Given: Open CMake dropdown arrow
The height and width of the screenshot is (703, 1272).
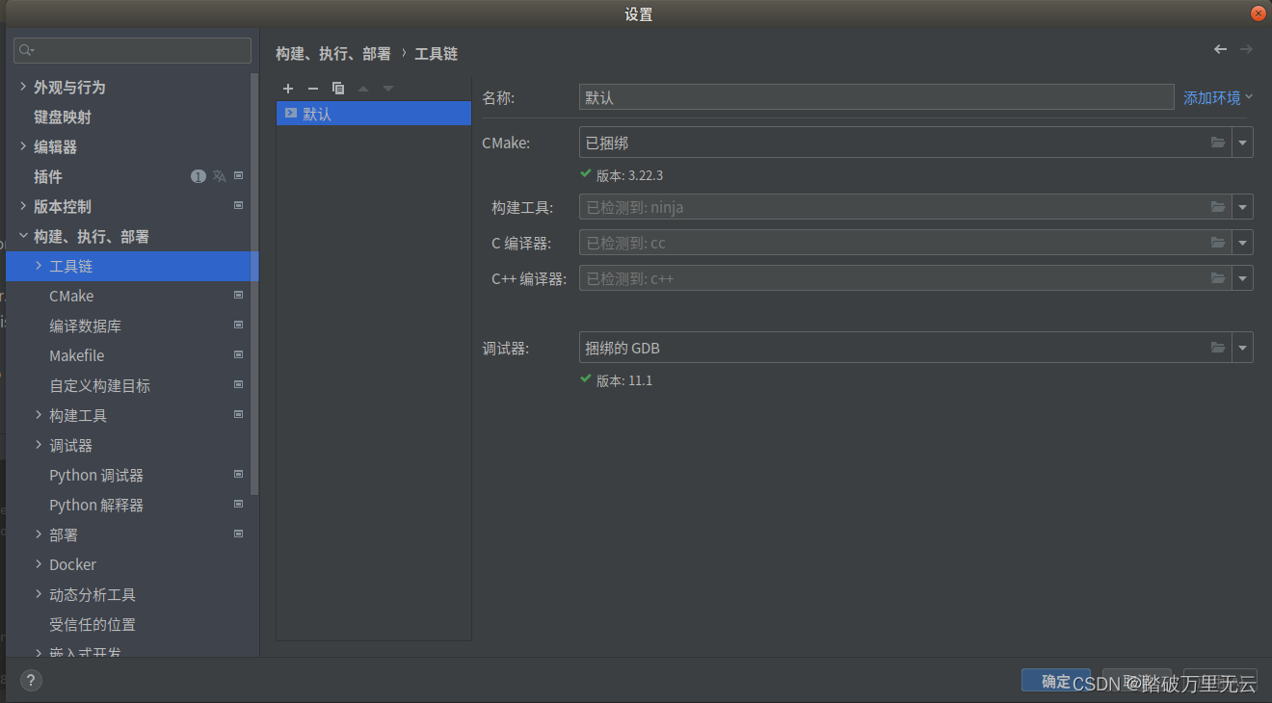Looking at the screenshot, I should pos(1242,143).
